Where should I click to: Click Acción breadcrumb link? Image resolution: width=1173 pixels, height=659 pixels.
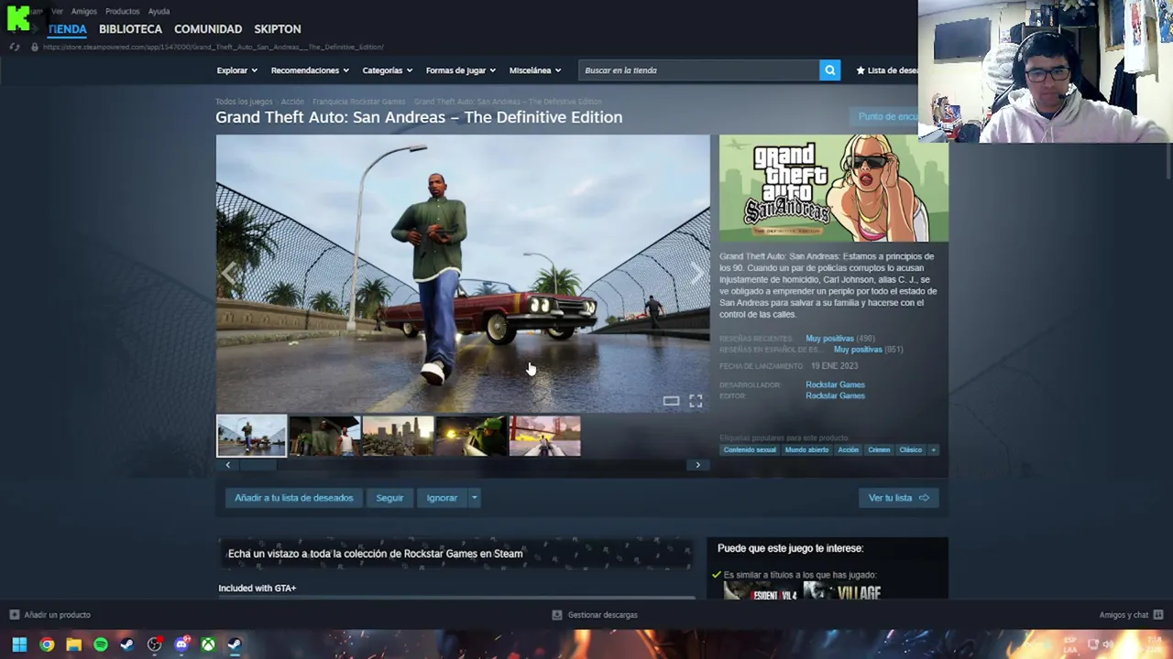coord(292,102)
